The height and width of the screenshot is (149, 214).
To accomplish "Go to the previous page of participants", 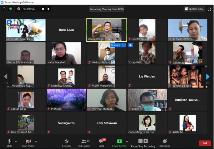I will point(6,76).
